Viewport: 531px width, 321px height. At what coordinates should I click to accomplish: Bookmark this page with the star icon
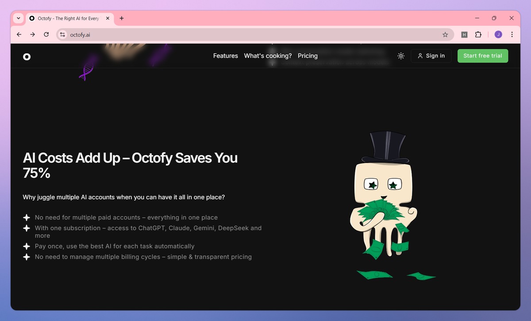[445, 34]
